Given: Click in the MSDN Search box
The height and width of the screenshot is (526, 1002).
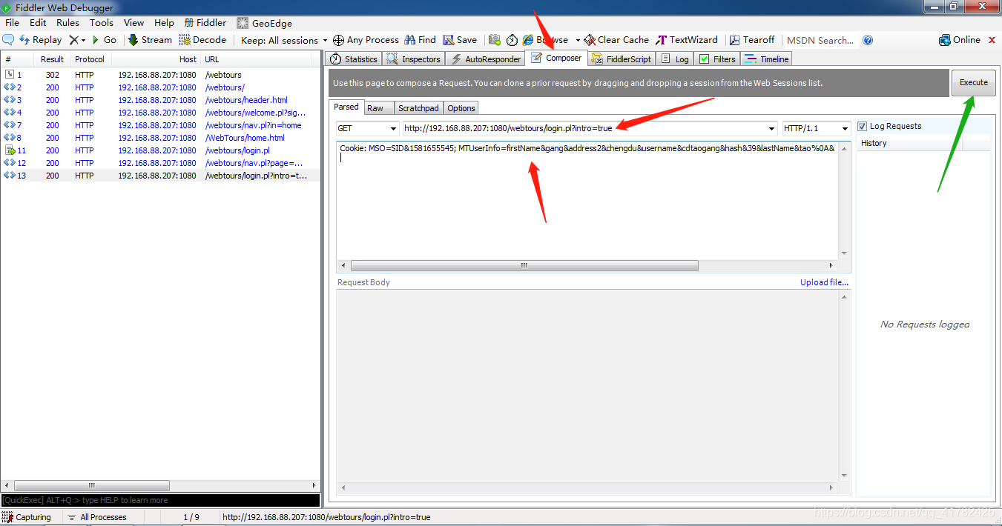Looking at the screenshot, I should coord(820,40).
